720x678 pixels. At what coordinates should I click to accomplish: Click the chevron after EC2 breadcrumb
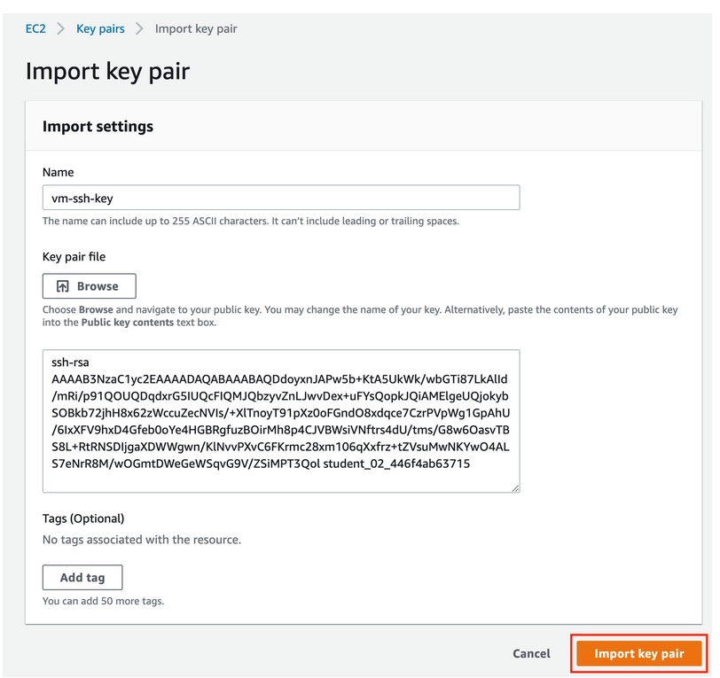[x=60, y=29]
